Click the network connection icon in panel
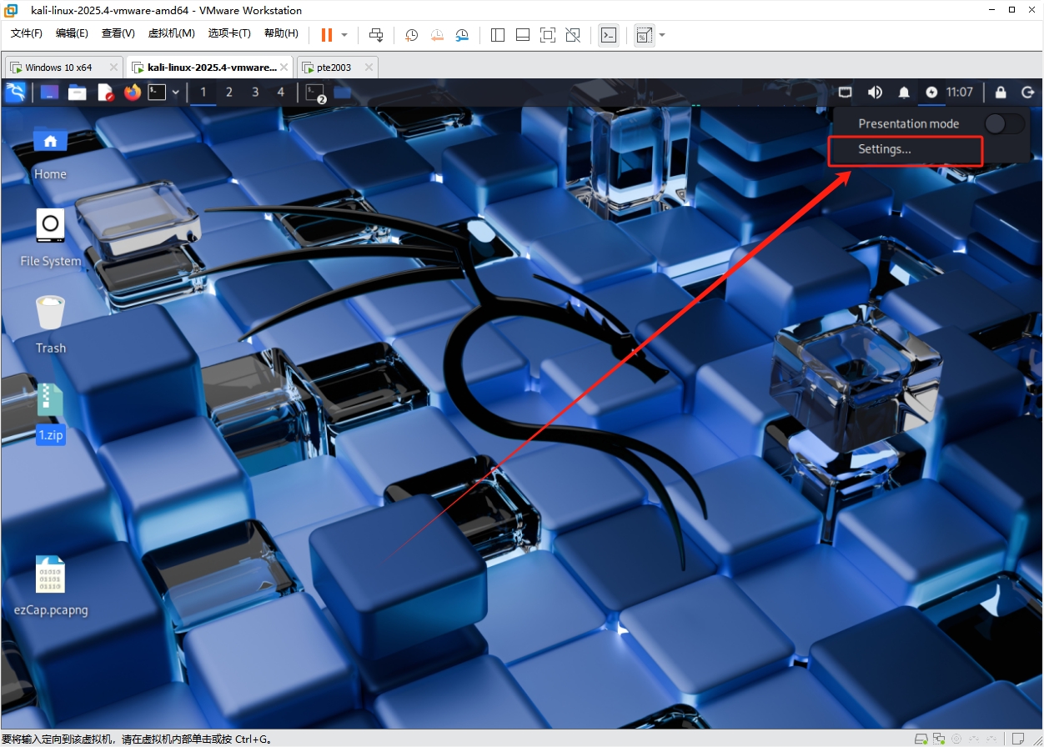Screen dimensions: 1044x747 [846, 93]
